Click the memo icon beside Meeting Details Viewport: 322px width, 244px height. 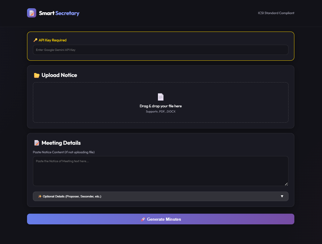pos(37,143)
